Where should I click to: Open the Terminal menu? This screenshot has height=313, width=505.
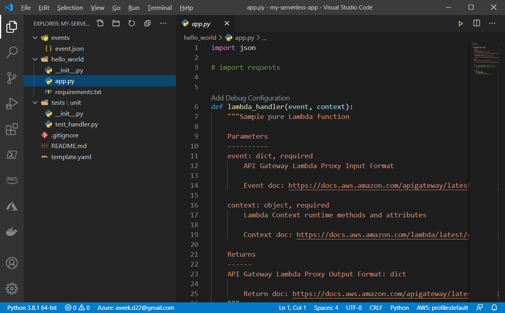click(159, 7)
